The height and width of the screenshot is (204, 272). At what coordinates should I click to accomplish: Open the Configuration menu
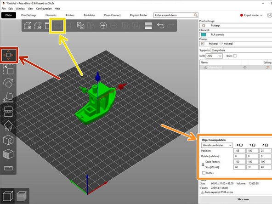pos(44,8)
